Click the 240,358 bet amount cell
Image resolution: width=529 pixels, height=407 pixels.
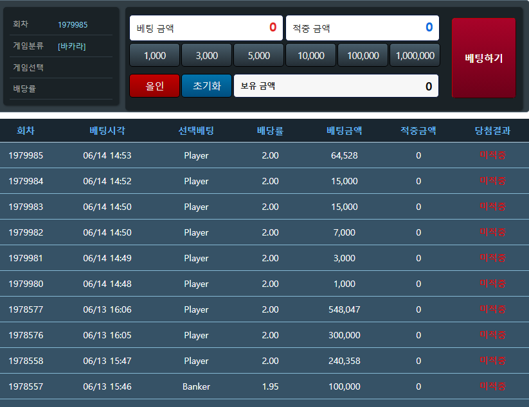pos(344,361)
